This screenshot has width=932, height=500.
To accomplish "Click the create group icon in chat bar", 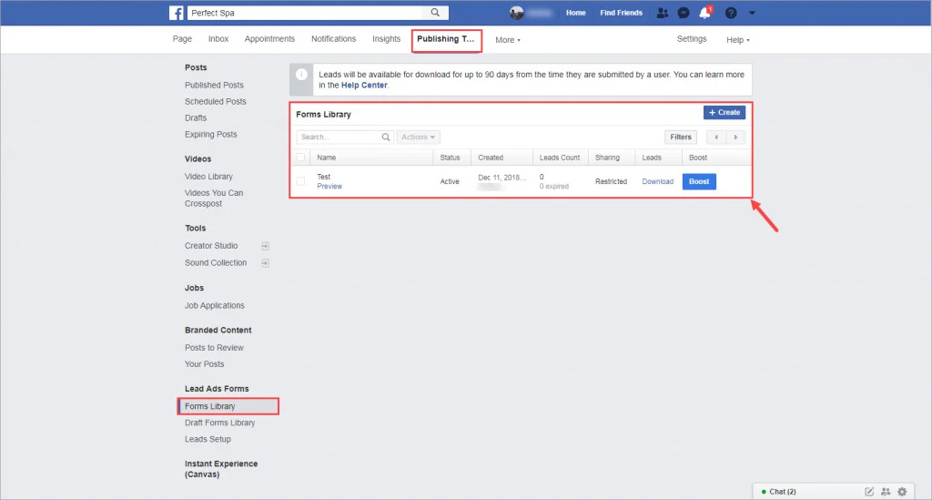I will tap(886, 492).
